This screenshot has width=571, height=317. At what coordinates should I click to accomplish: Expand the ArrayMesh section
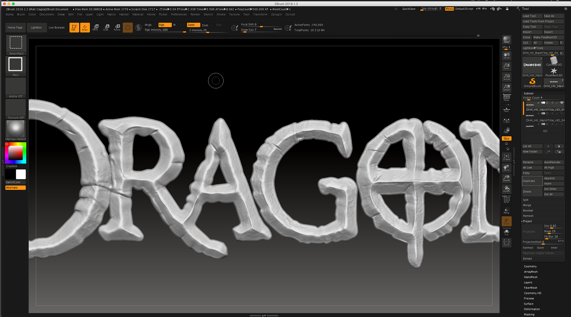tap(531, 272)
